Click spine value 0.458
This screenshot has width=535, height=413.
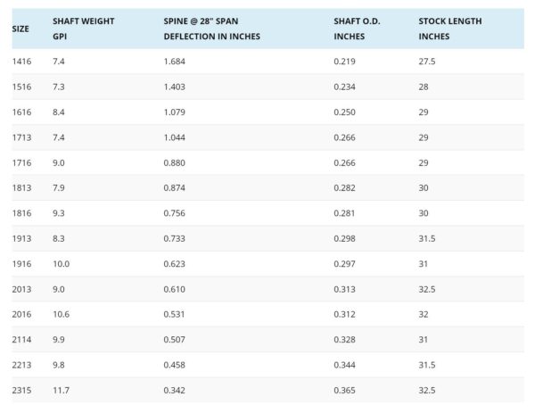[x=175, y=365]
